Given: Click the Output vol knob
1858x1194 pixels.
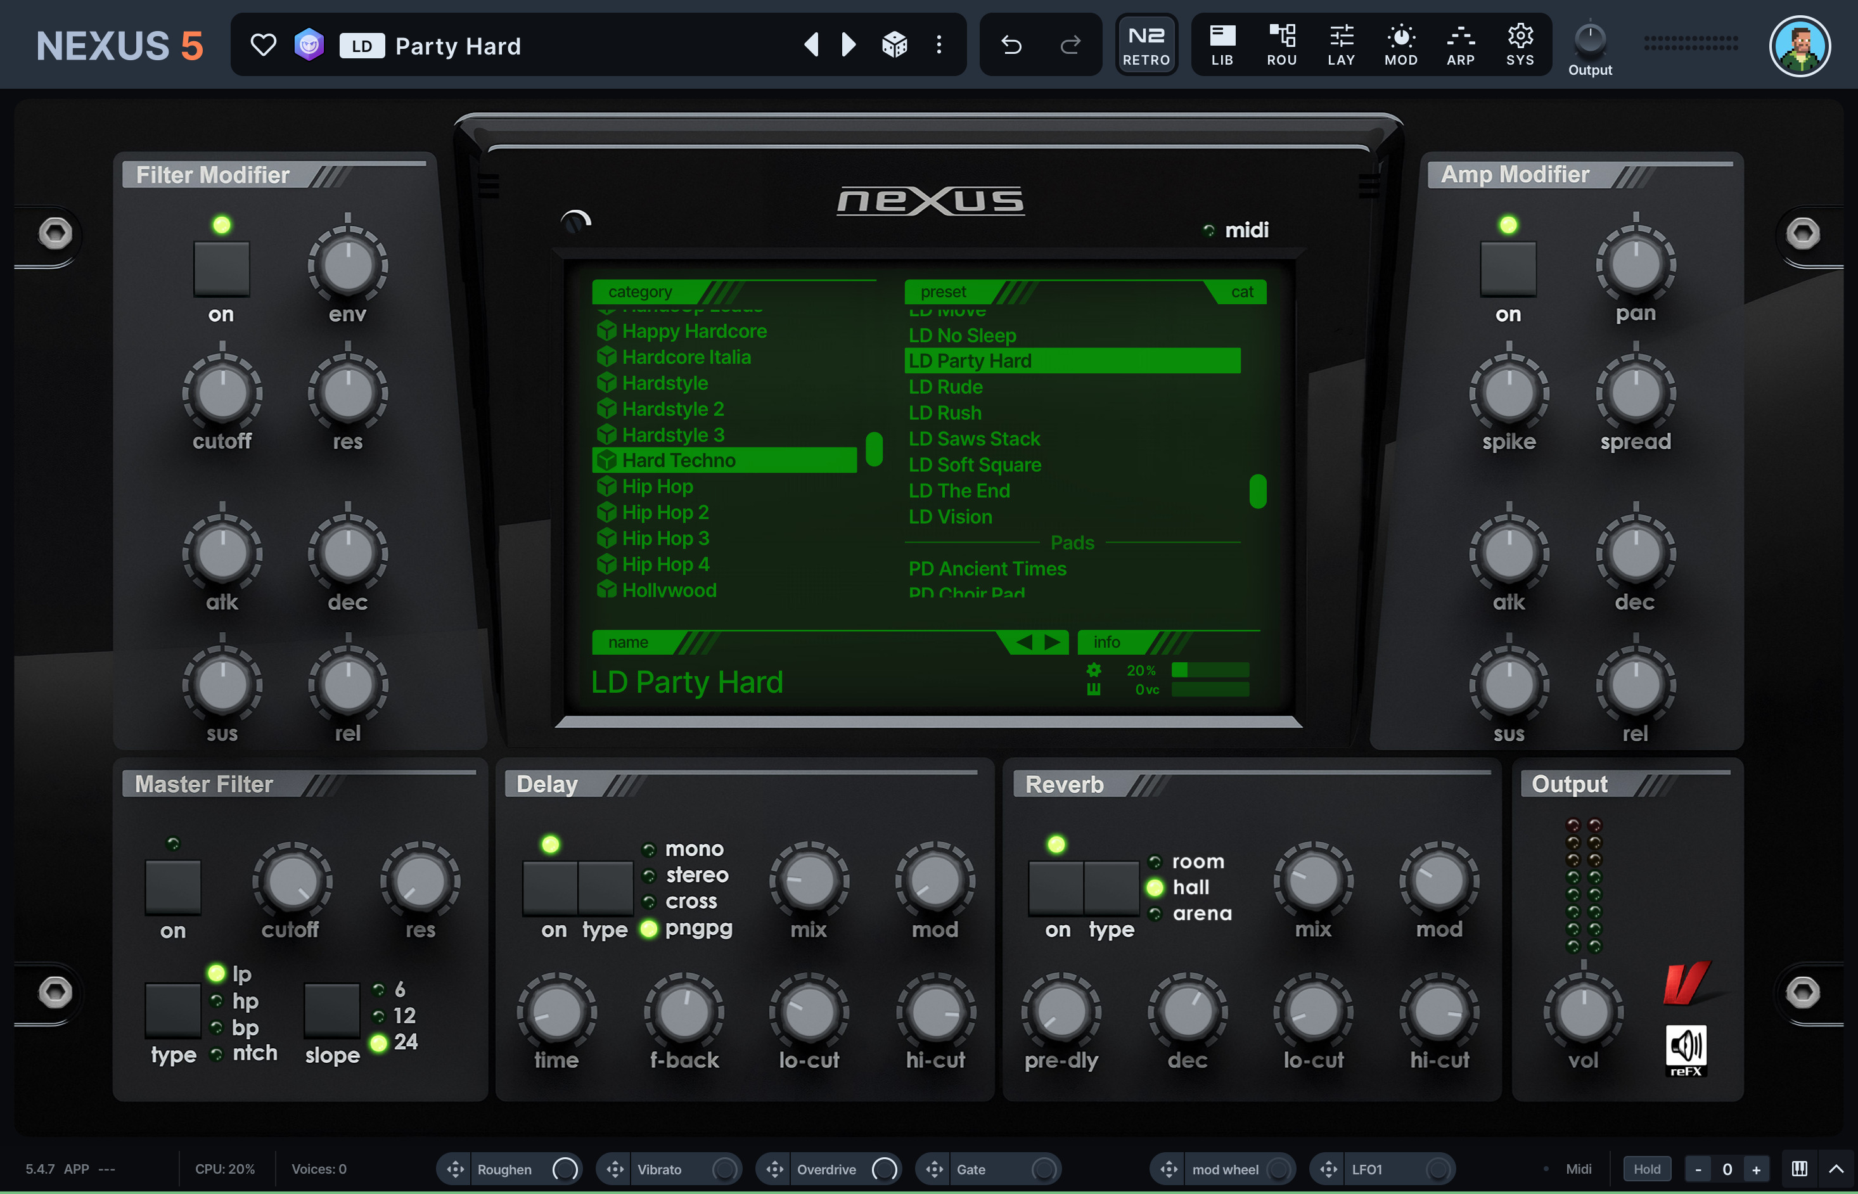Looking at the screenshot, I should coord(1583,1013).
